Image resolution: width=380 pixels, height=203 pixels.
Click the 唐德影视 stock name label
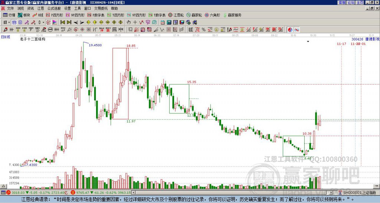(372, 39)
